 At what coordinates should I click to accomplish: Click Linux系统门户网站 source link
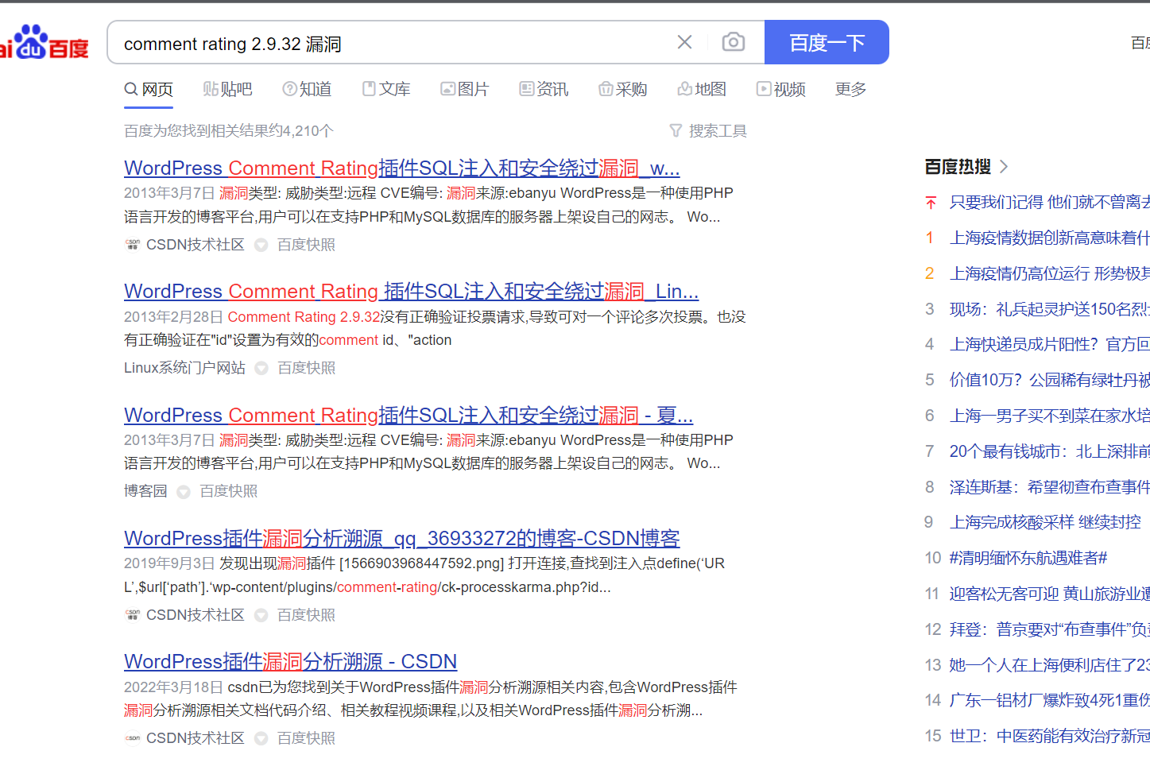click(x=184, y=368)
